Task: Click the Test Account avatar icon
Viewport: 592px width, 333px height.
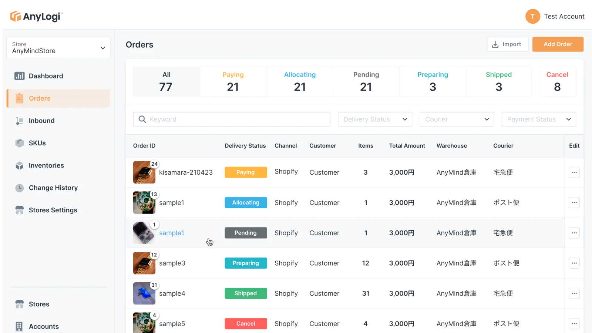Action: click(x=532, y=16)
